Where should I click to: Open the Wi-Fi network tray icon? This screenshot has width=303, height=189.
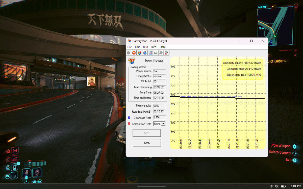coord(271,186)
